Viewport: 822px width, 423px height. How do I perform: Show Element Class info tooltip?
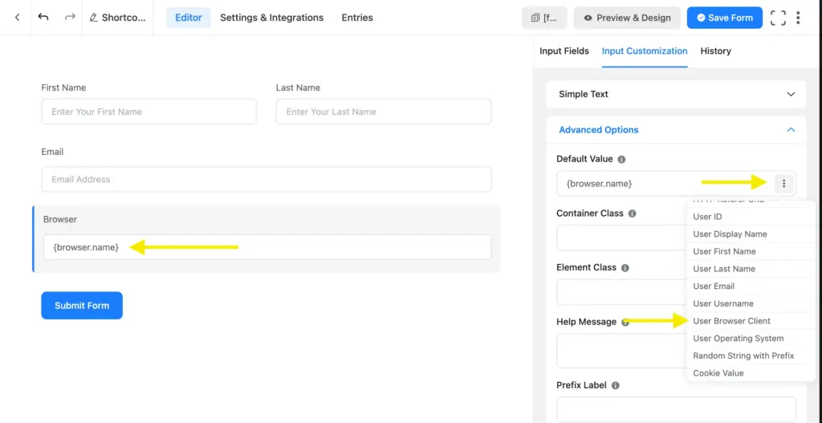[625, 268]
